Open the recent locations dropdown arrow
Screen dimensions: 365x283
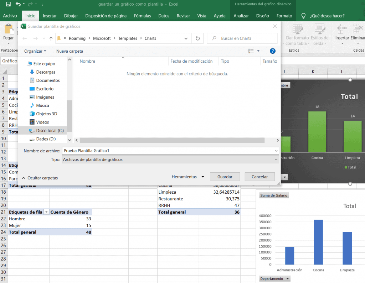pos(44,38)
